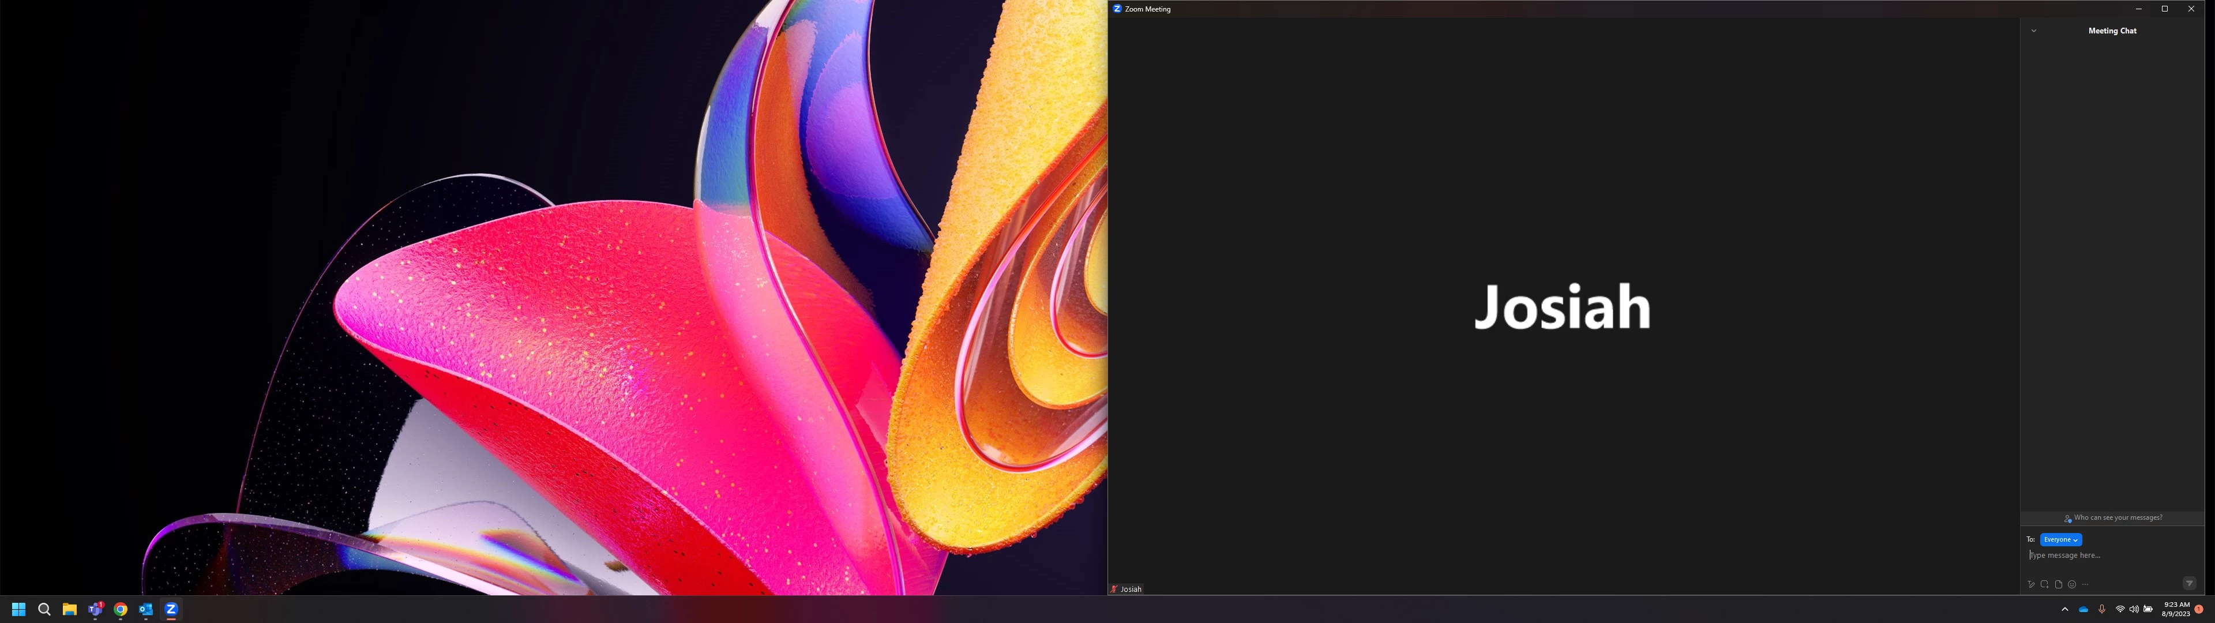The width and height of the screenshot is (2215, 623).
Task: Open Microsoft Teams from the taskbar
Action: tap(95, 609)
